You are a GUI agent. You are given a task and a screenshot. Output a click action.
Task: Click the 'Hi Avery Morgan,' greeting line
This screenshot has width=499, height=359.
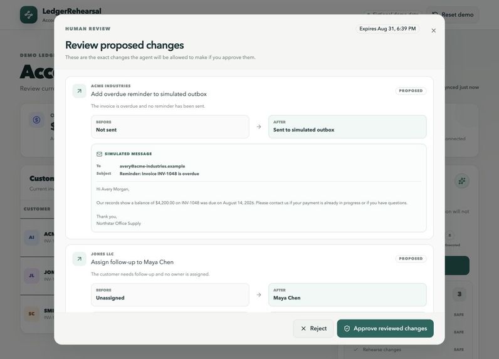tap(113, 189)
